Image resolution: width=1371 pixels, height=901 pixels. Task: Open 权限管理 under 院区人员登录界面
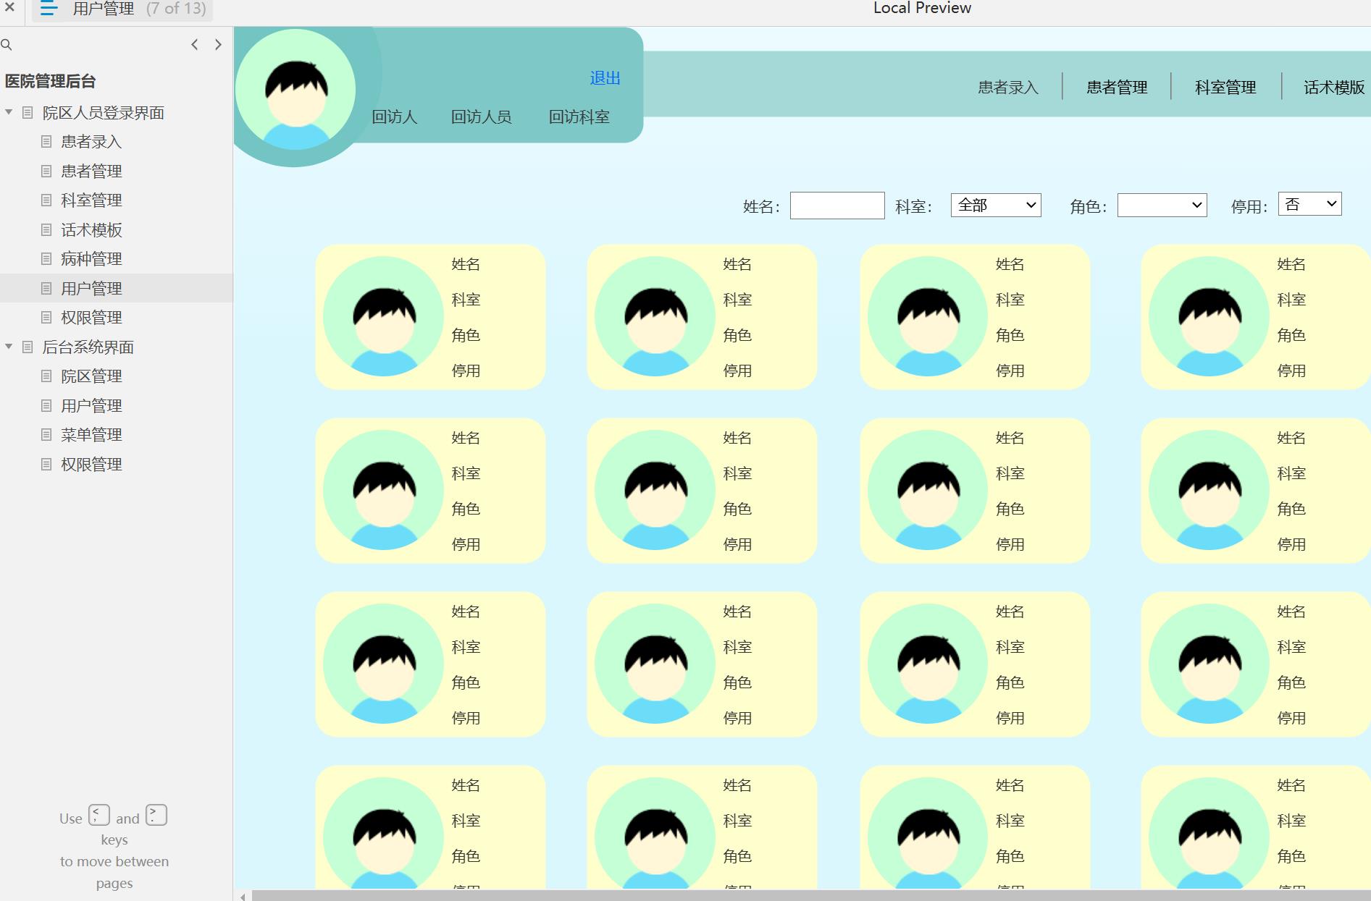(x=91, y=317)
